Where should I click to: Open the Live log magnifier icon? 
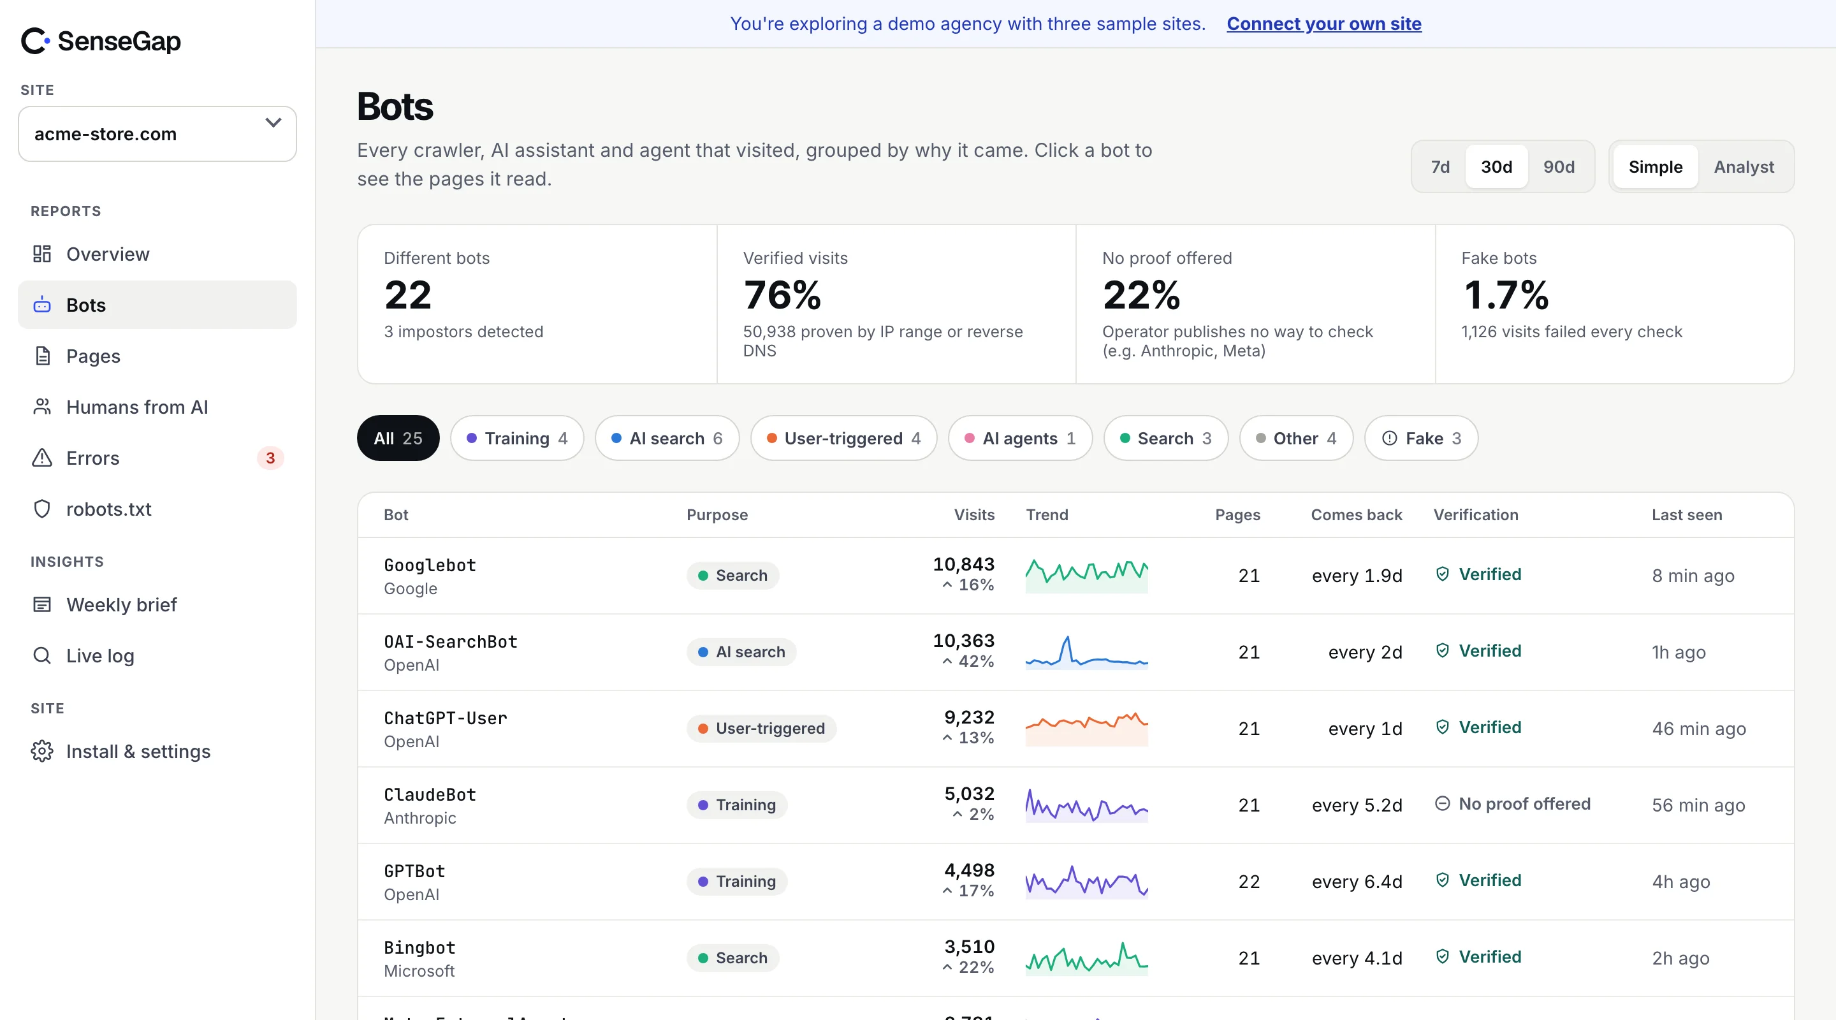click(x=42, y=656)
